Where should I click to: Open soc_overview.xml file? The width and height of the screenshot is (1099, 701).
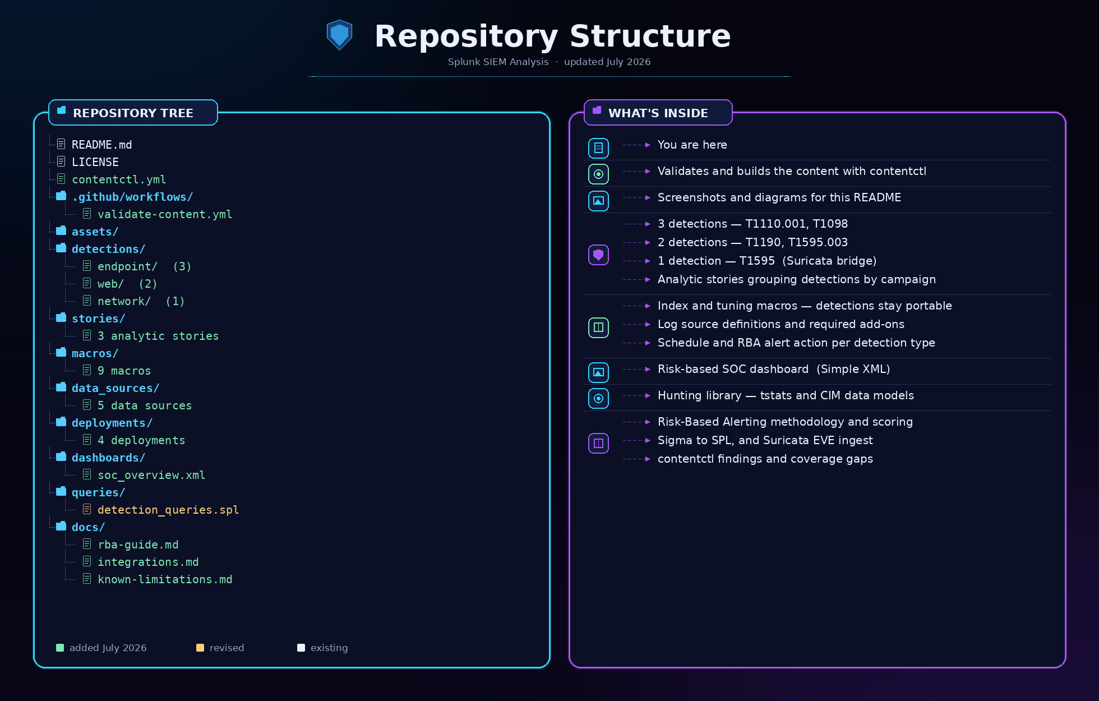(151, 475)
